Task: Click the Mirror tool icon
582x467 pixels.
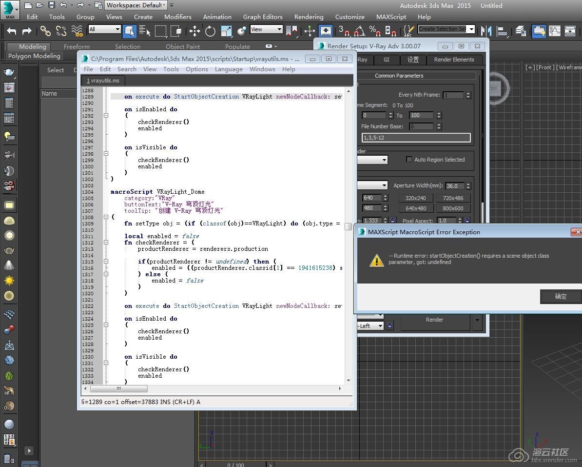Action: coord(486,31)
